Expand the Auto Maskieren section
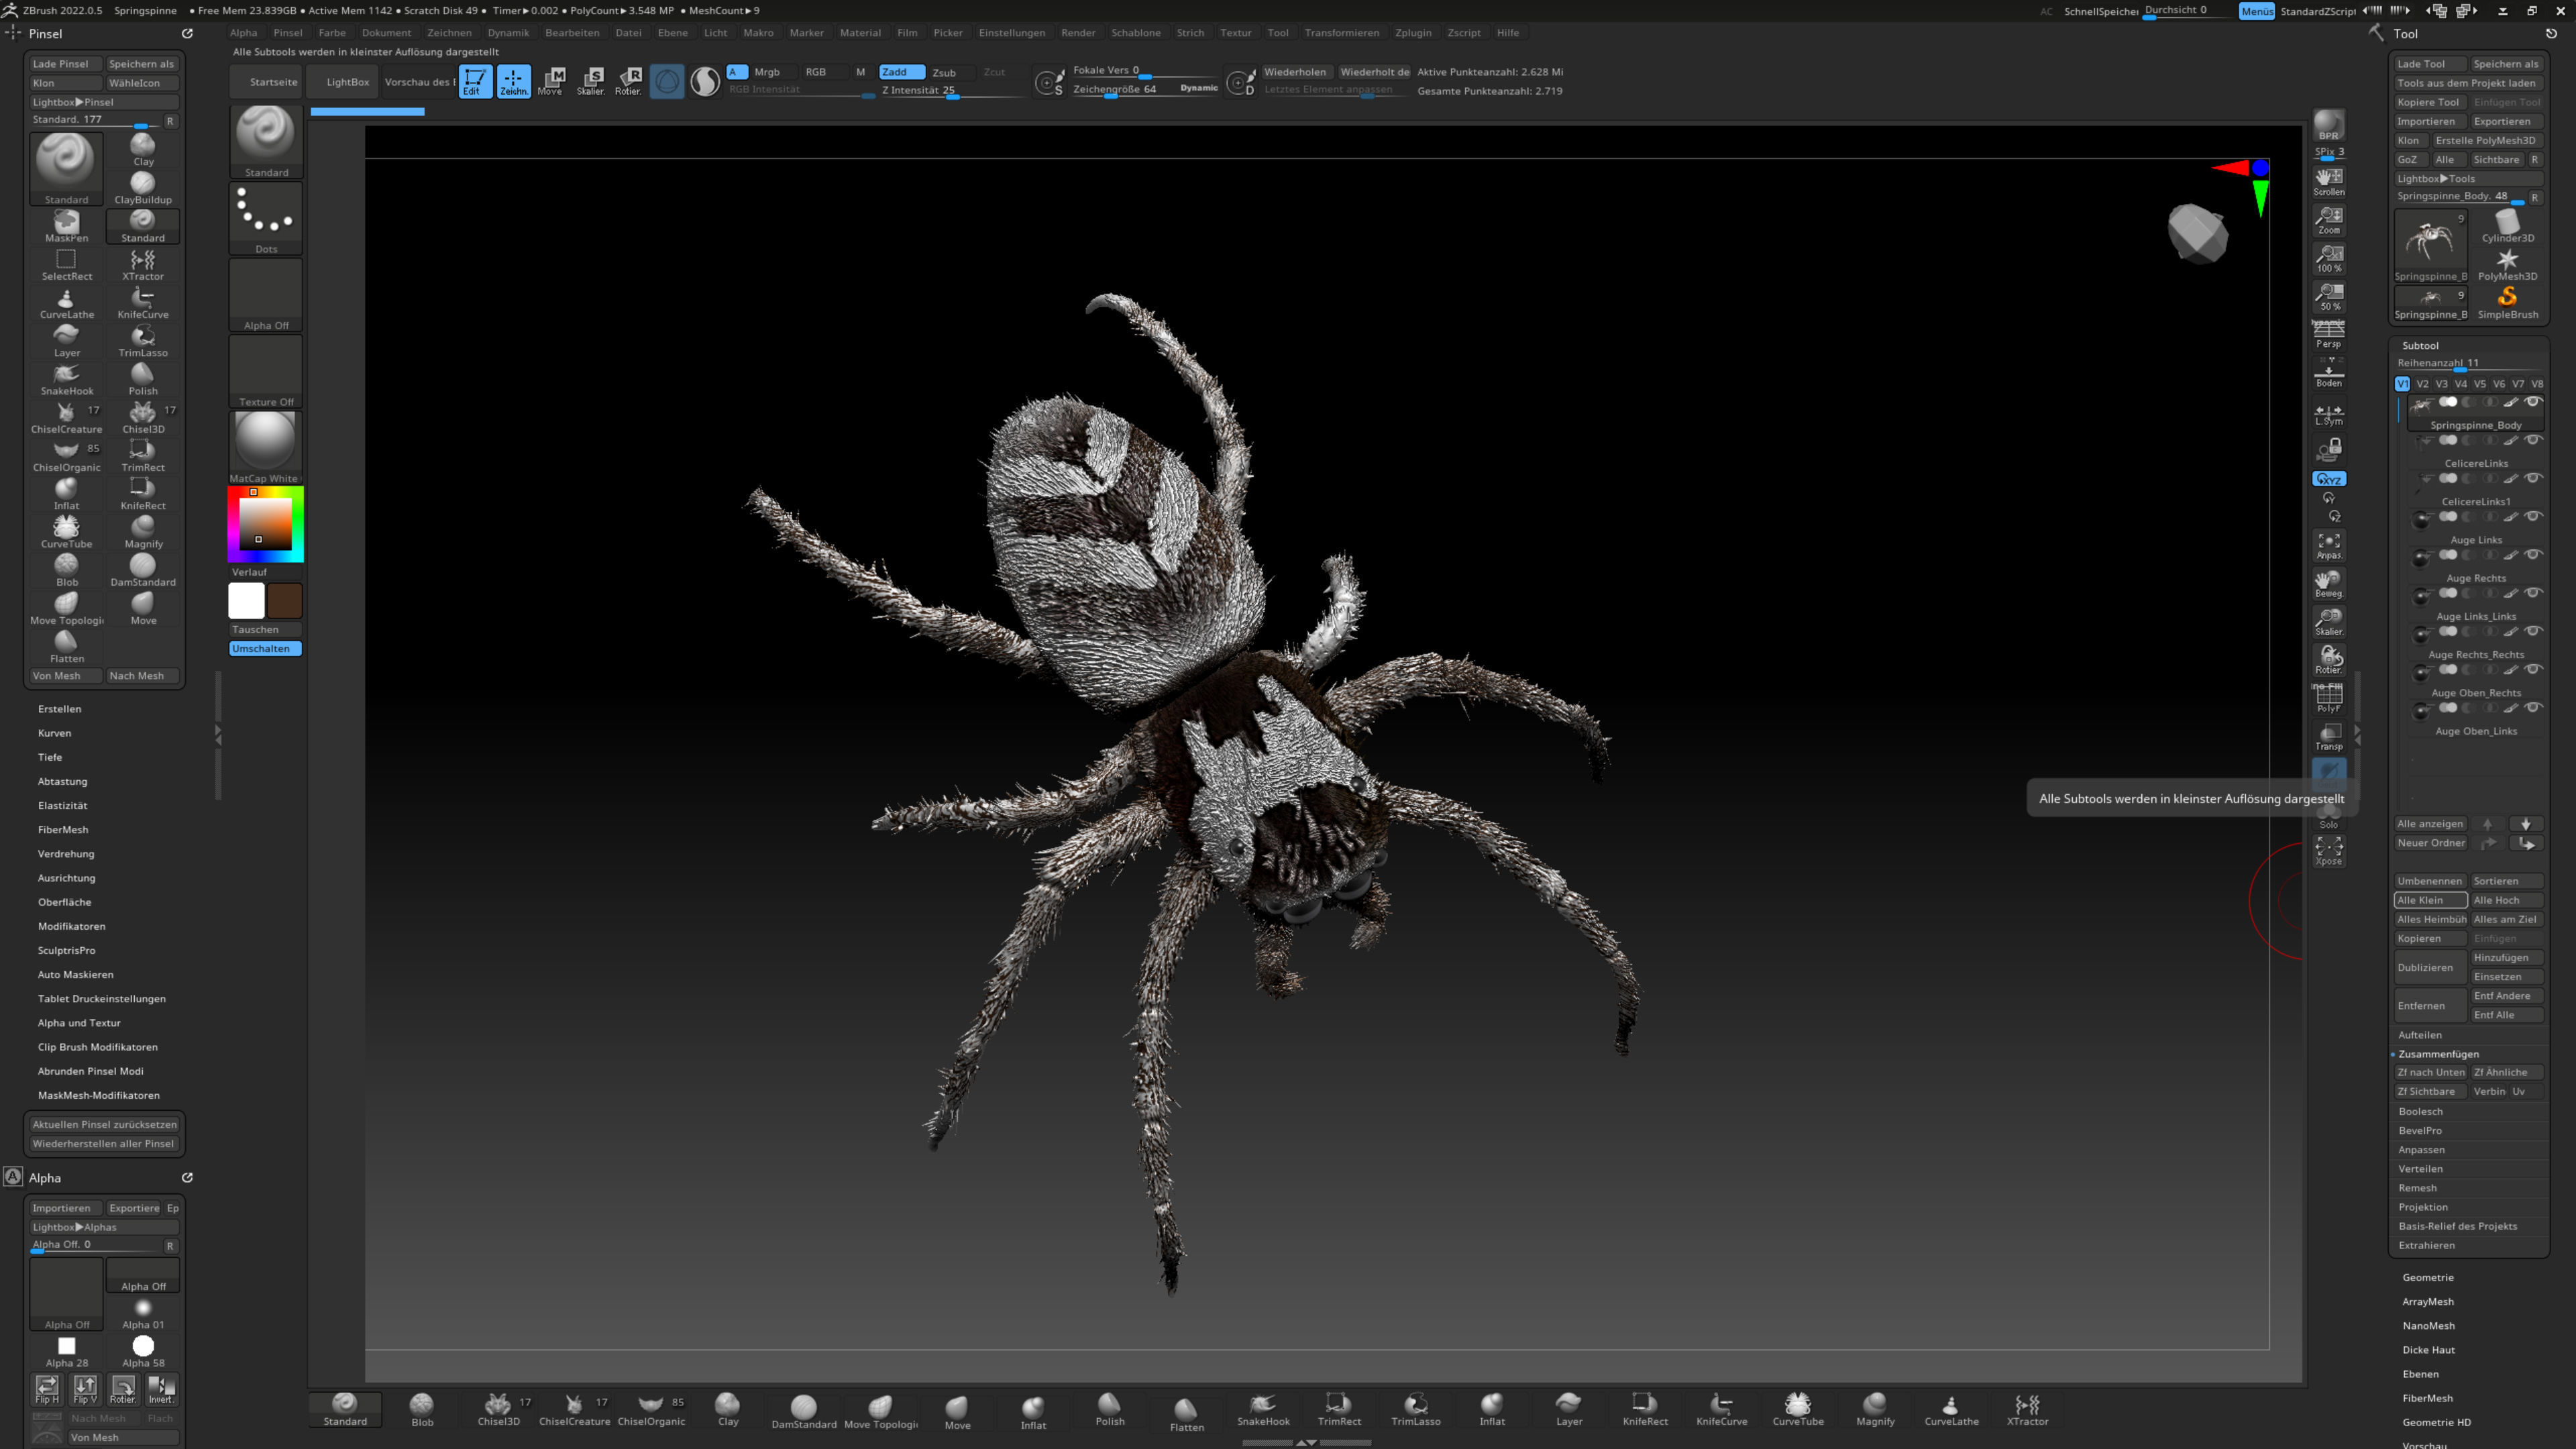The width and height of the screenshot is (2576, 1449). coord(76,975)
